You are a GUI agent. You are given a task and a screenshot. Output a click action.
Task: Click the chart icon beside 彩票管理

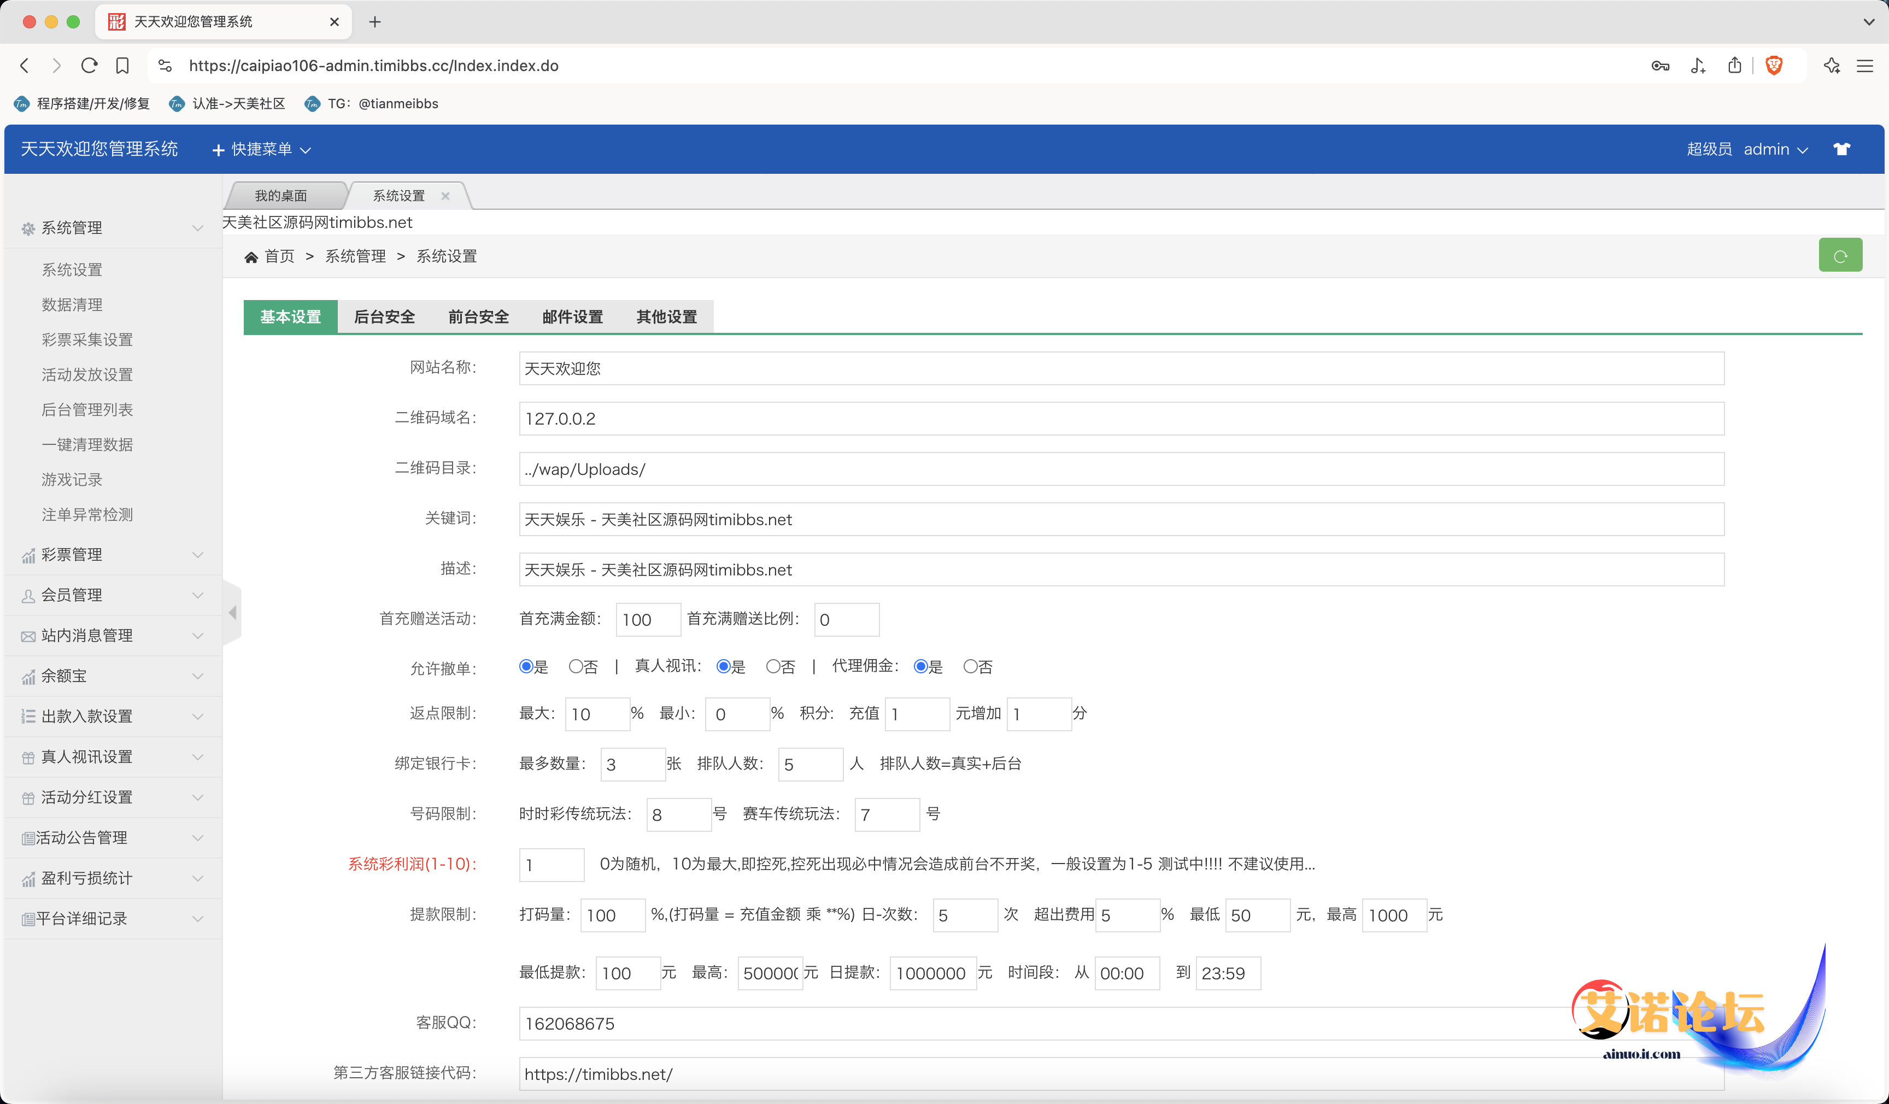click(x=28, y=555)
